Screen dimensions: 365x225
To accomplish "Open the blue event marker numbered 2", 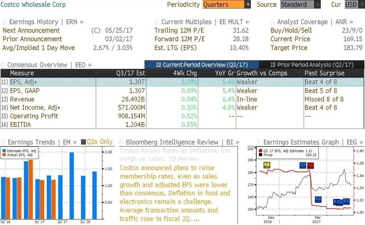I will [x=318, y=199].
